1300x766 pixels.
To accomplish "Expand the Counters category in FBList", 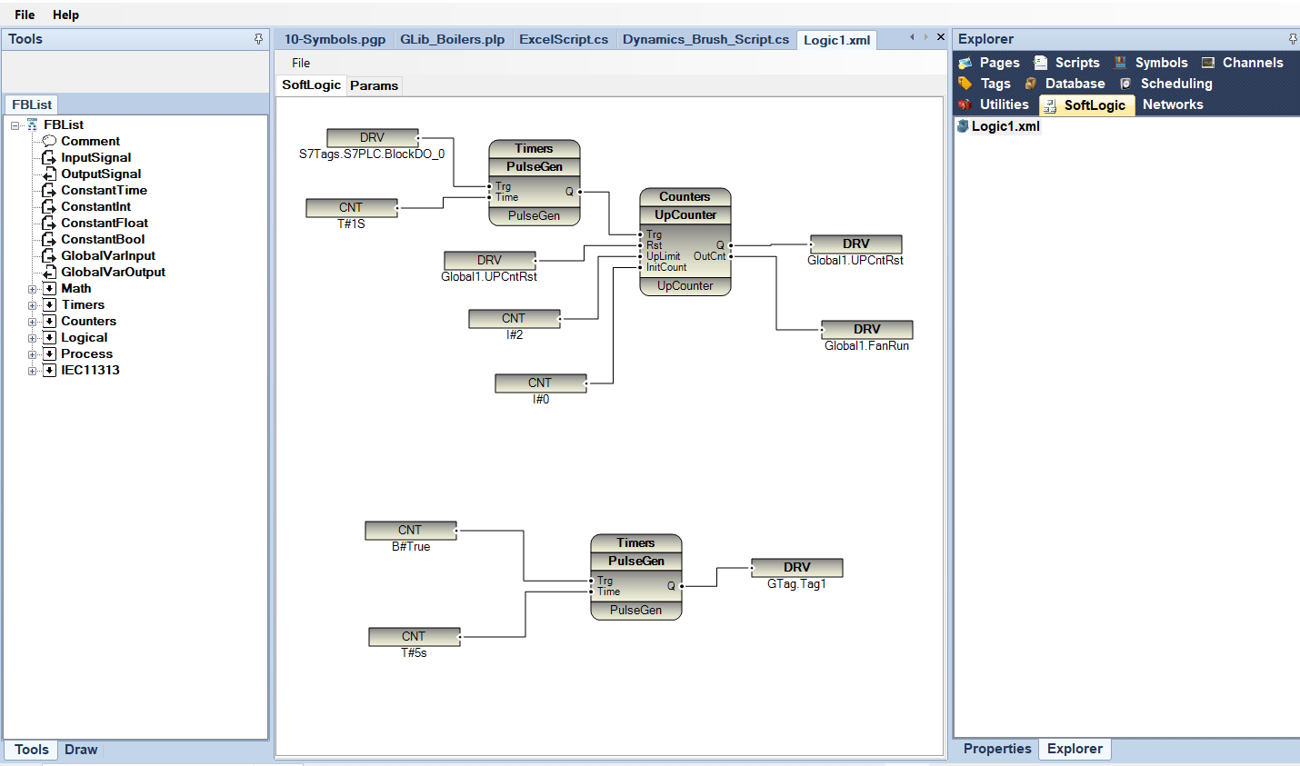I will point(33,322).
